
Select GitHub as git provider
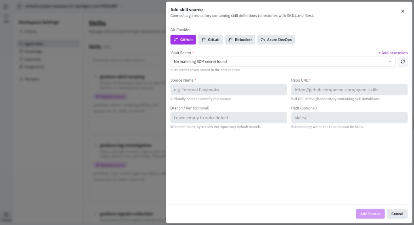coord(183,40)
